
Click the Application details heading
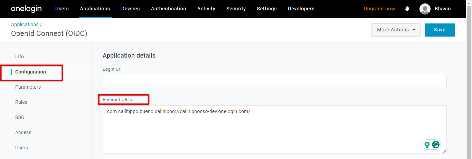click(x=129, y=56)
